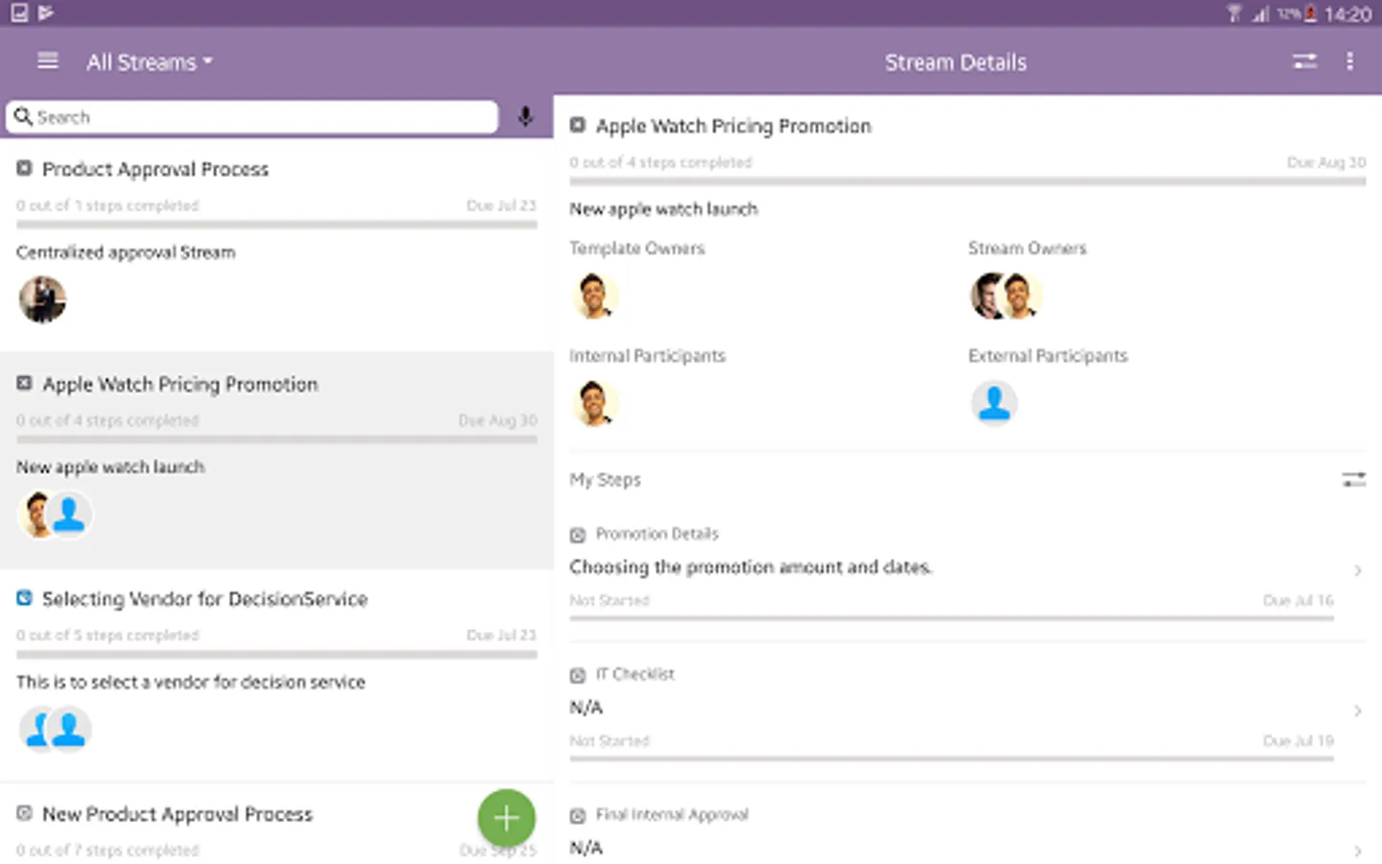This screenshot has height=864, width=1382.
Task: Select 'Choosing the promotion amount and dates.' text
Action: click(751, 567)
